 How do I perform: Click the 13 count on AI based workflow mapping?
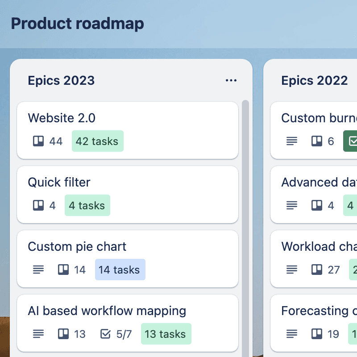point(80,334)
